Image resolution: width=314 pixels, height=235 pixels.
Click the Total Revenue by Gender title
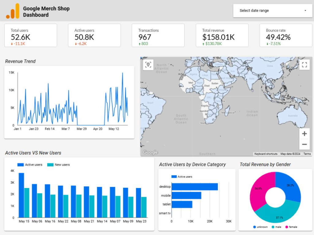pos(265,164)
